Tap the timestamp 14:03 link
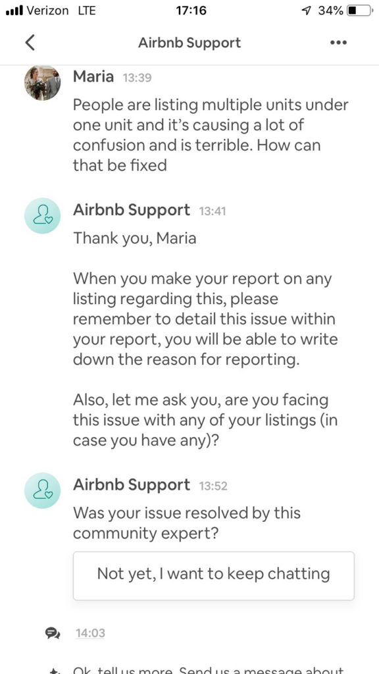This screenshot has height=674, width=379. (x=90, y=633)
